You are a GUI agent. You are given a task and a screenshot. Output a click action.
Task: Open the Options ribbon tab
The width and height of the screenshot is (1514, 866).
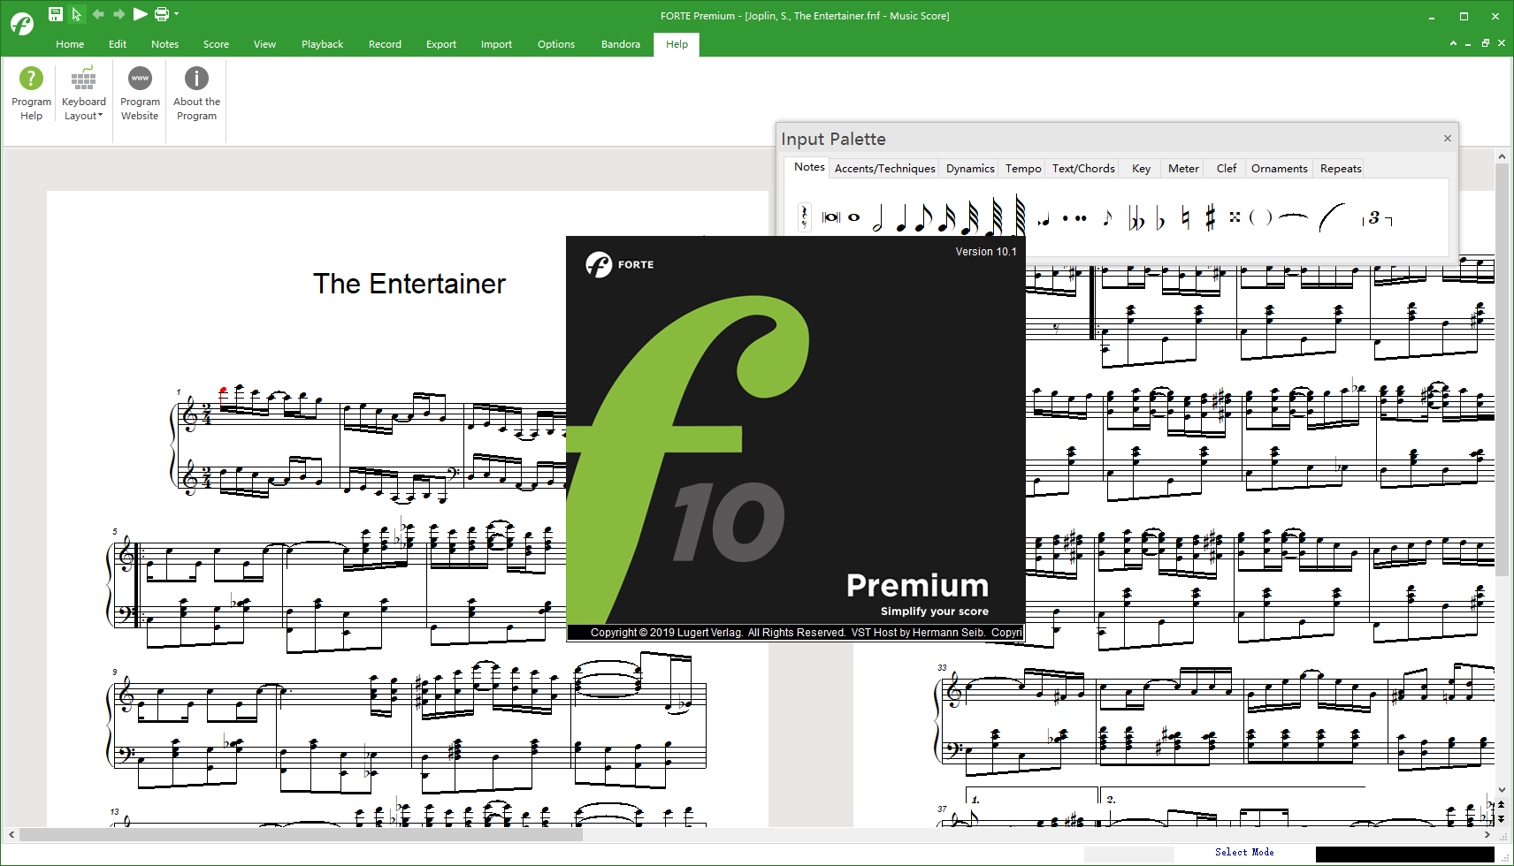click(556, 44)
